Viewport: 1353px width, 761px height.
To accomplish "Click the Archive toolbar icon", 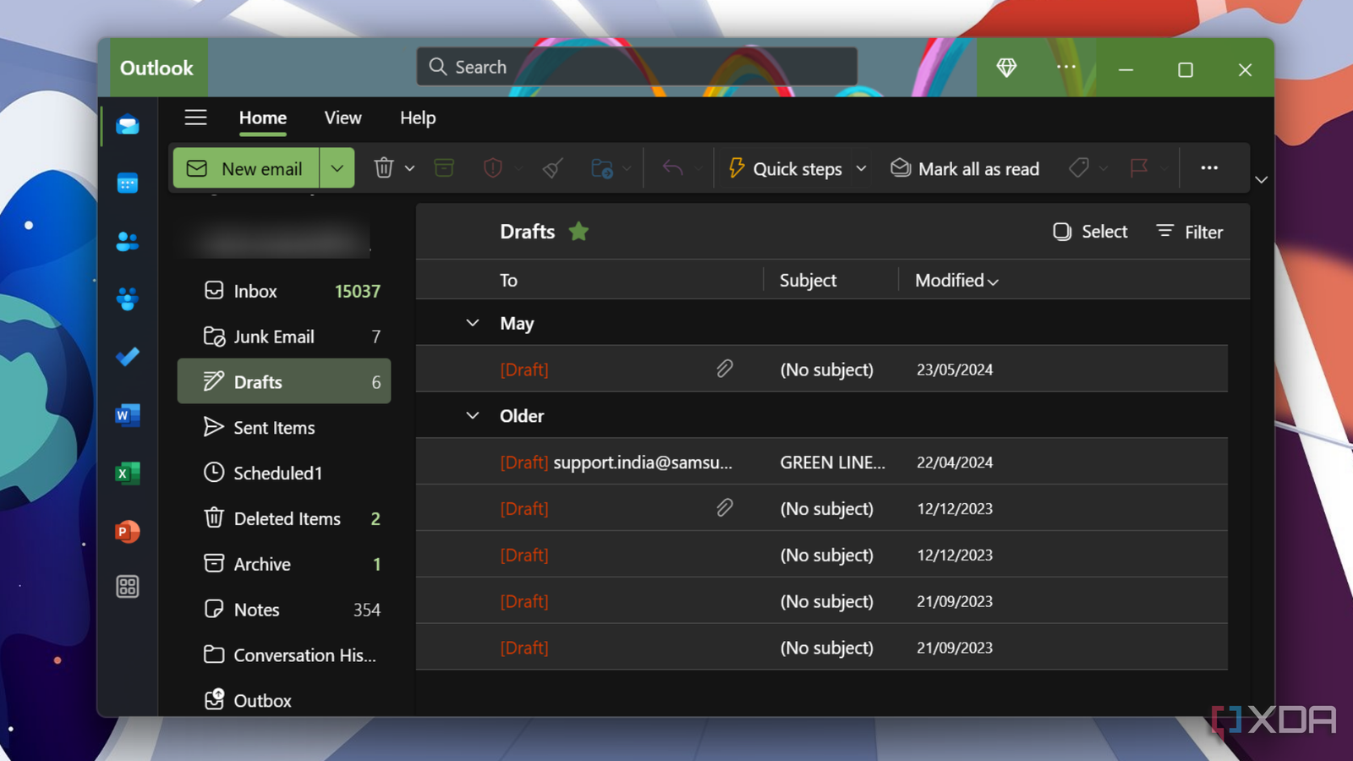I will [x=444, y=168].
